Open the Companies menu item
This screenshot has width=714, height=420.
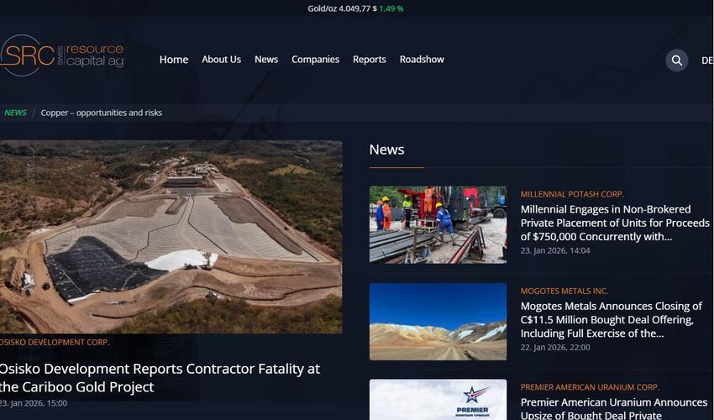[x=315, y=60]
